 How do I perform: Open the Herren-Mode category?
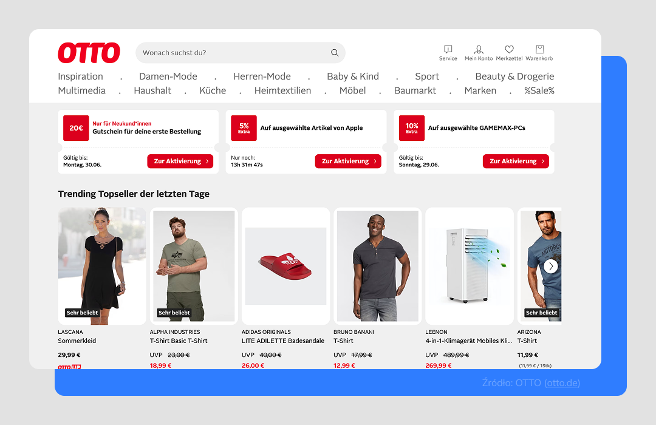(x=262, y=76)
